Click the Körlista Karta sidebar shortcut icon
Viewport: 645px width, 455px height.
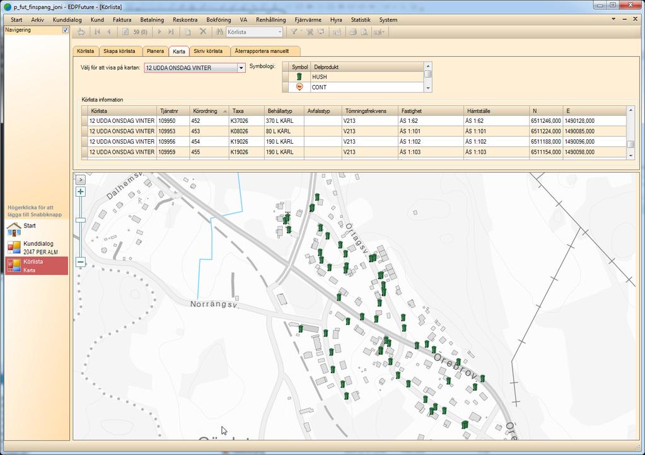14,265
